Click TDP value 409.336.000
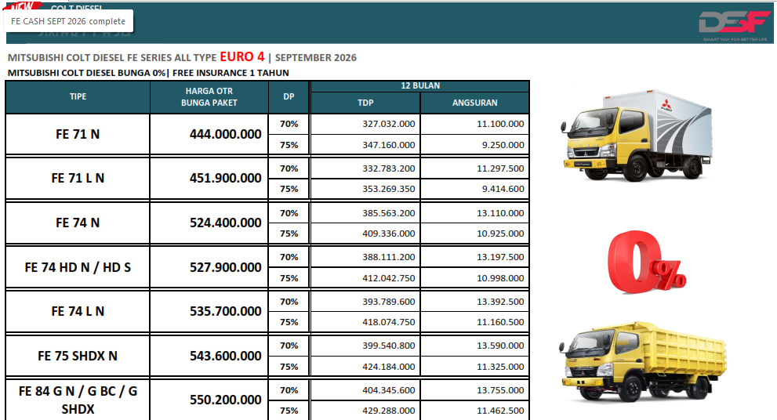The height and width of the screenshot is (420, 777). [389, 234]
